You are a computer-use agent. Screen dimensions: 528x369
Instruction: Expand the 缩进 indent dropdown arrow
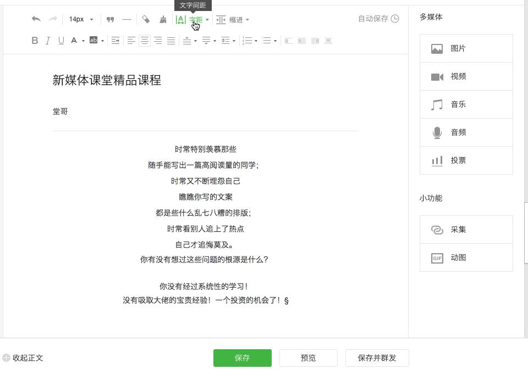coord(247,20)
